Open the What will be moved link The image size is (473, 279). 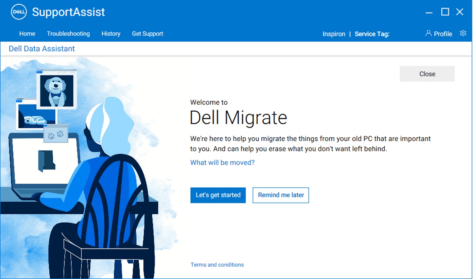click(x=222, y=163)
